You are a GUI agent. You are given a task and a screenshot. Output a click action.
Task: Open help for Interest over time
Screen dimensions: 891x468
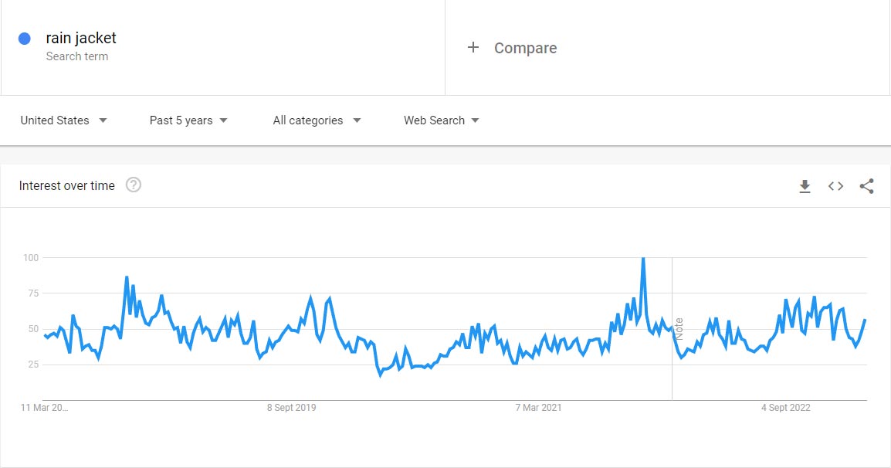[134, 185]
